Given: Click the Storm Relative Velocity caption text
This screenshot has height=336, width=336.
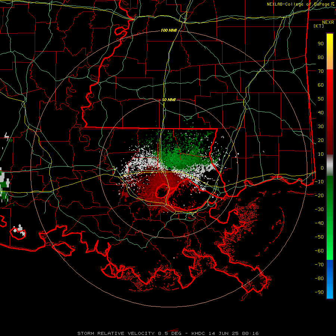Looking at the screenshot, I should pos(168,333).
